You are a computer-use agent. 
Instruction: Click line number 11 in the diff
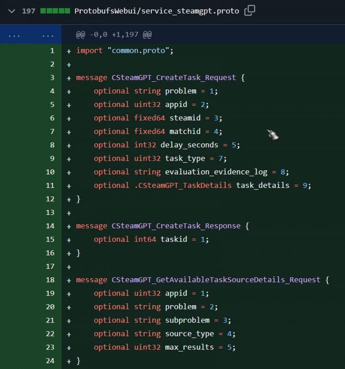pyautogui.click(x=50, y=185)
